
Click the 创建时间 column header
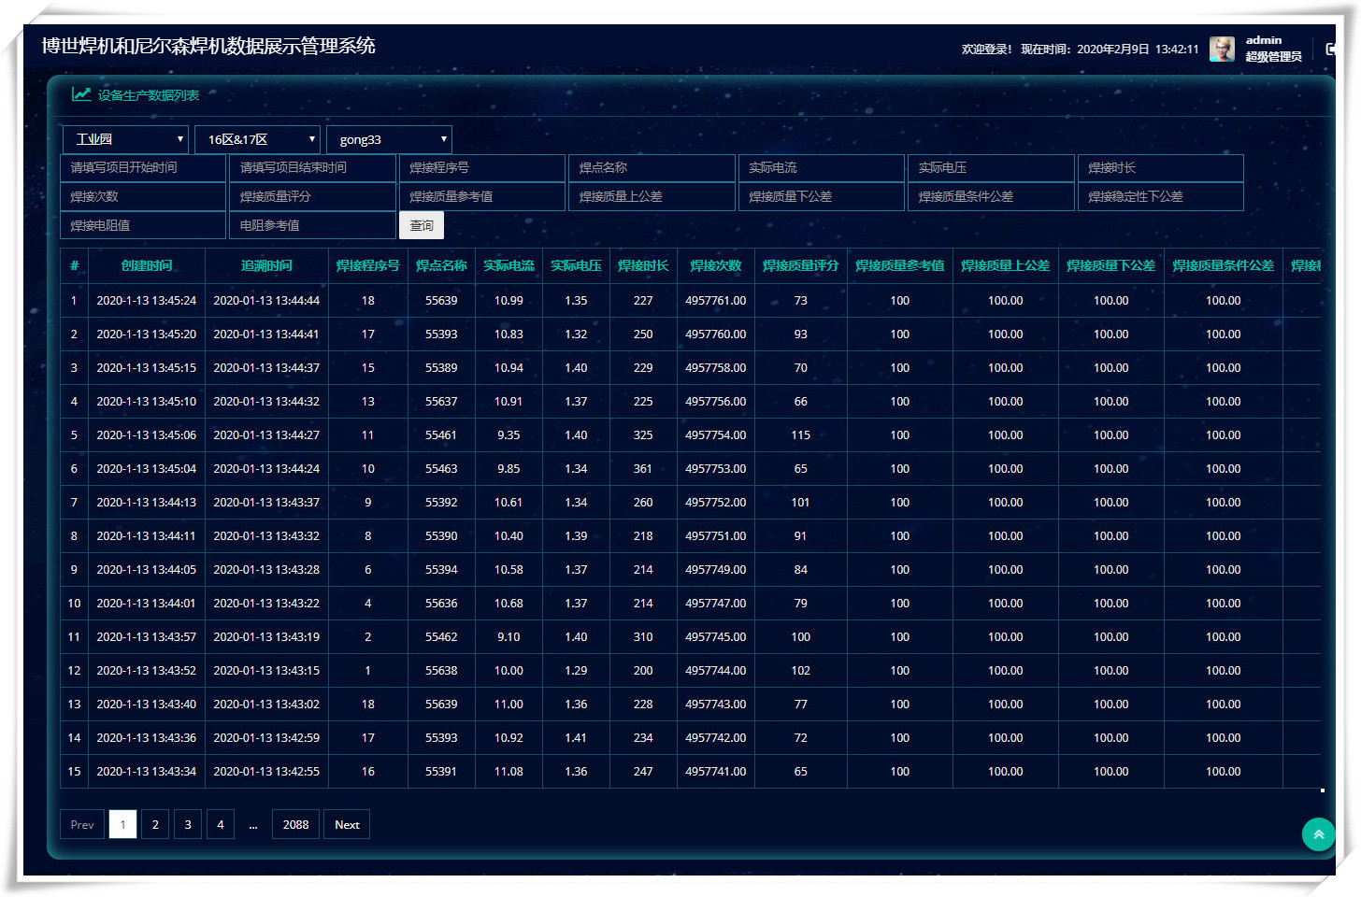coord(147,265)
